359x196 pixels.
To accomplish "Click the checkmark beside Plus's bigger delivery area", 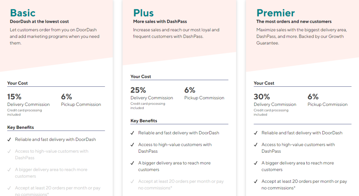I will tap(133, 163).
